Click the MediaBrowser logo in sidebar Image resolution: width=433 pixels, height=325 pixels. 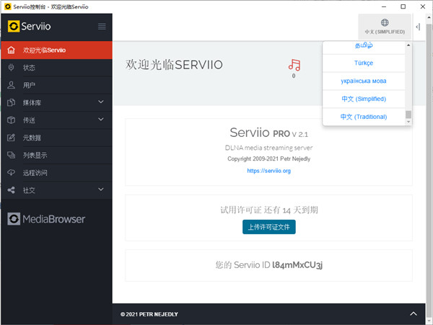point(47,219)
